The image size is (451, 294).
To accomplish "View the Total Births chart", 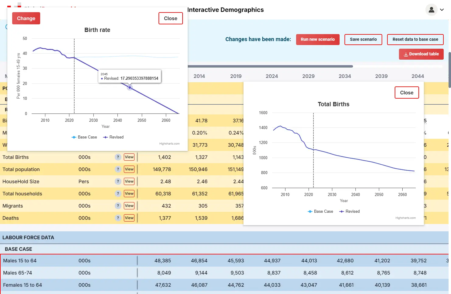I will [129, 157].
